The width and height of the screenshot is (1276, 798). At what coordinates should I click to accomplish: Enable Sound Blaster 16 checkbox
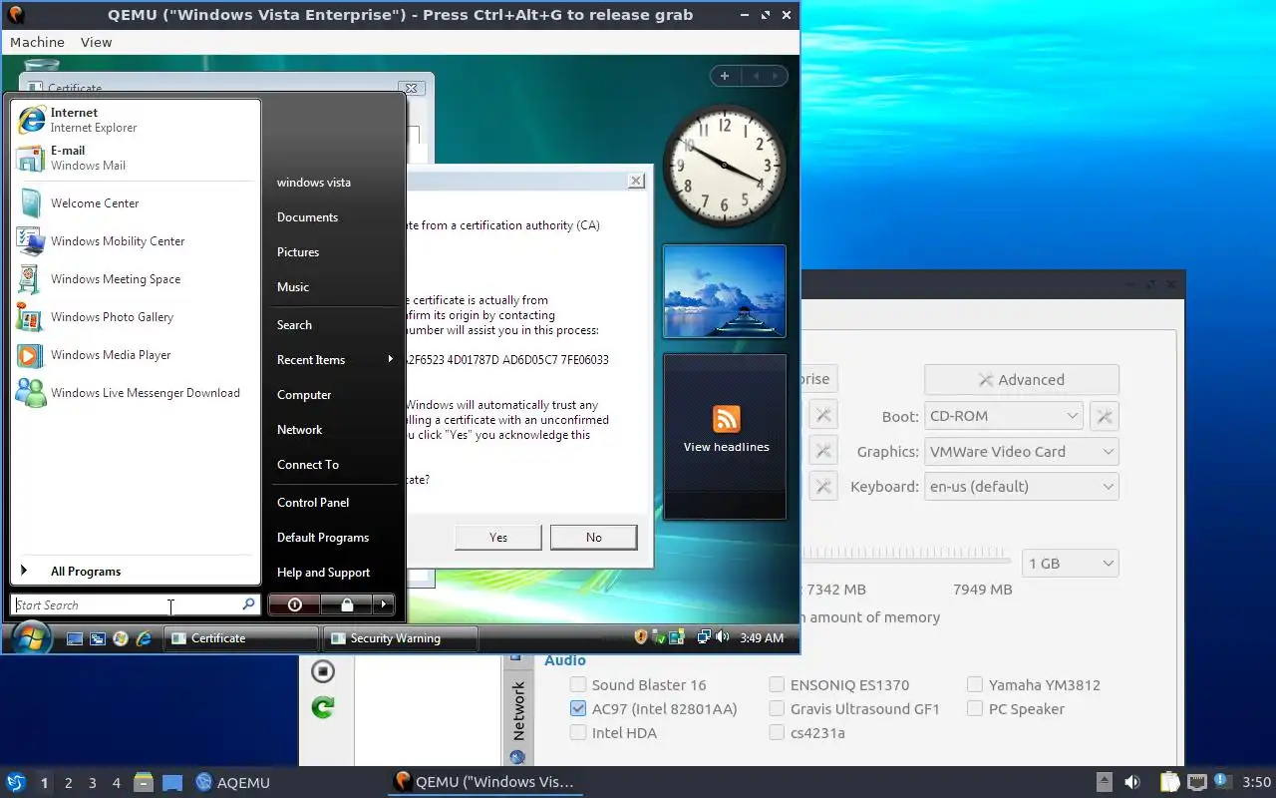point(578,685)
